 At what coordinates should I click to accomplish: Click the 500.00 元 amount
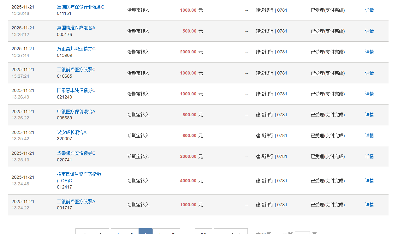193,31
